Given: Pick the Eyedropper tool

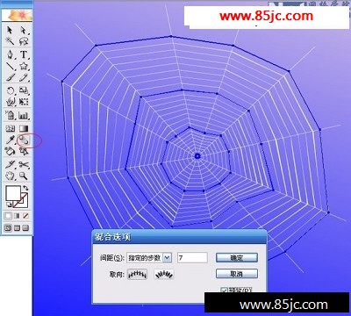Looking at the screenshot, I should (x=11, y=140).
